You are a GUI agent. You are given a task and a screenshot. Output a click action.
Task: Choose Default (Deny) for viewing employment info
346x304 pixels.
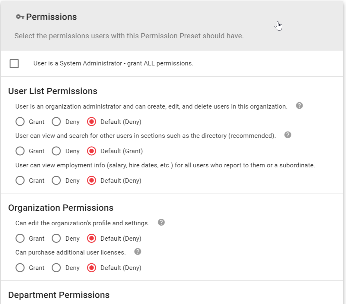(x=91, y=180)
